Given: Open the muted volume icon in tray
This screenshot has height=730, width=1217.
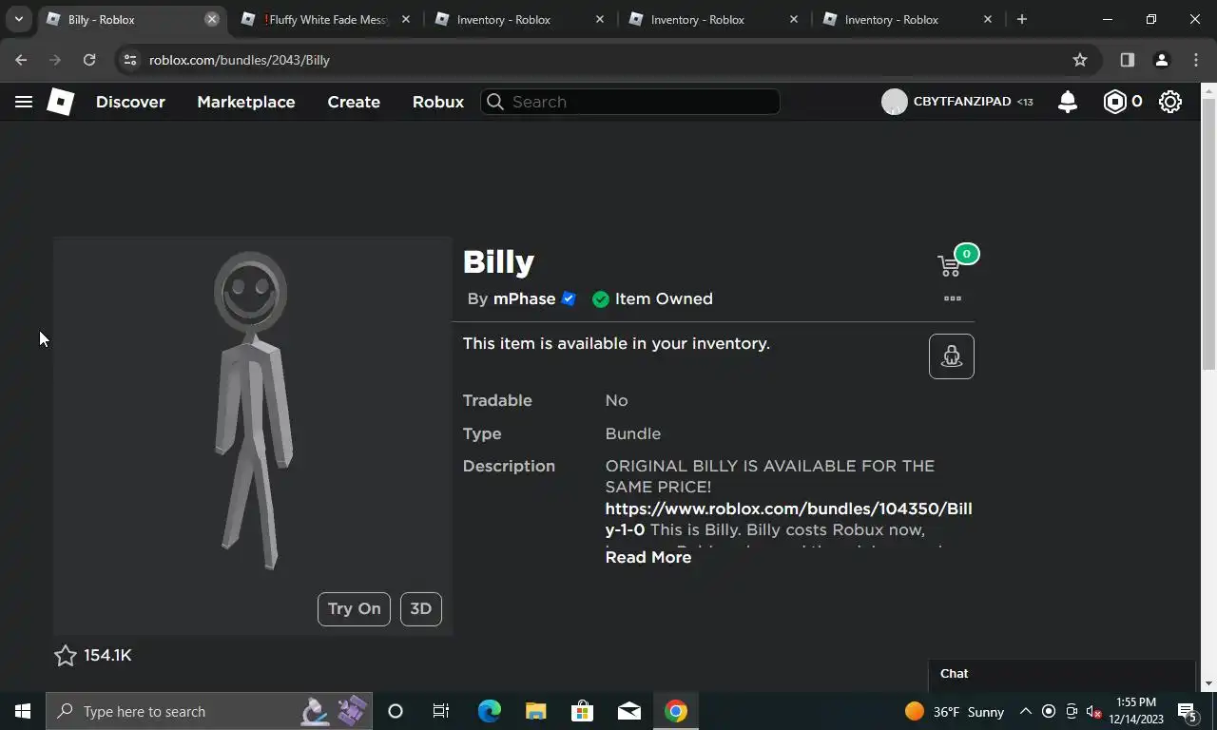Looking at the screenshot, I should (x=1093, y=711).
